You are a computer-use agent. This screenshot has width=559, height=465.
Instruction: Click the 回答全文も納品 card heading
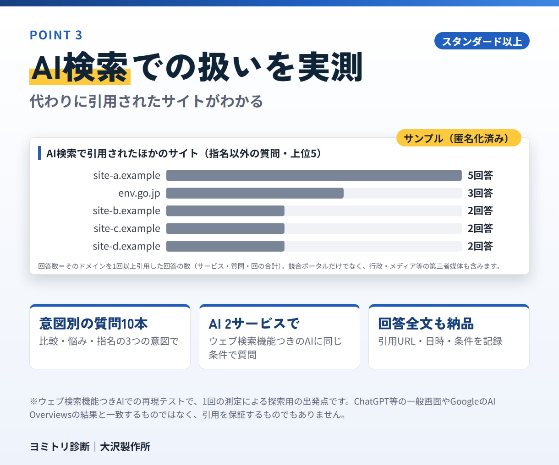pyautogui.click(x=426, y=324)
